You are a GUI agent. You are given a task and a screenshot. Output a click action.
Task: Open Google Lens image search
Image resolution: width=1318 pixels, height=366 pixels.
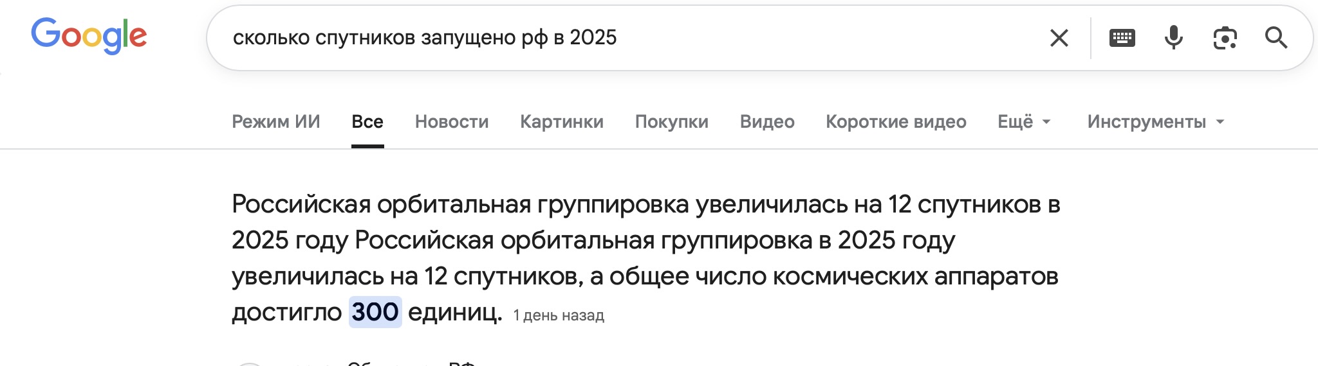click(1225, 38)
